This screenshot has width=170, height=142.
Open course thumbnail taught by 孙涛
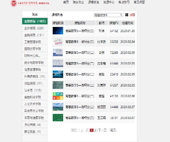58,31
